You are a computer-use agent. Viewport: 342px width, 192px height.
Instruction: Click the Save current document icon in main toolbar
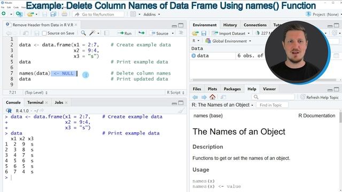click(x=45, y=14)
